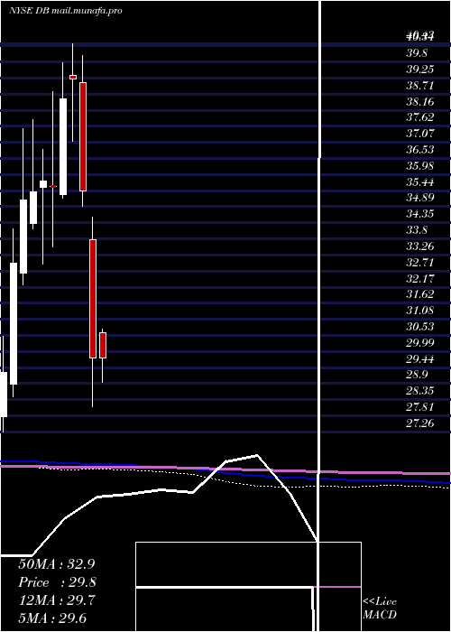Click the 38.16 price level label

(420, 101)
